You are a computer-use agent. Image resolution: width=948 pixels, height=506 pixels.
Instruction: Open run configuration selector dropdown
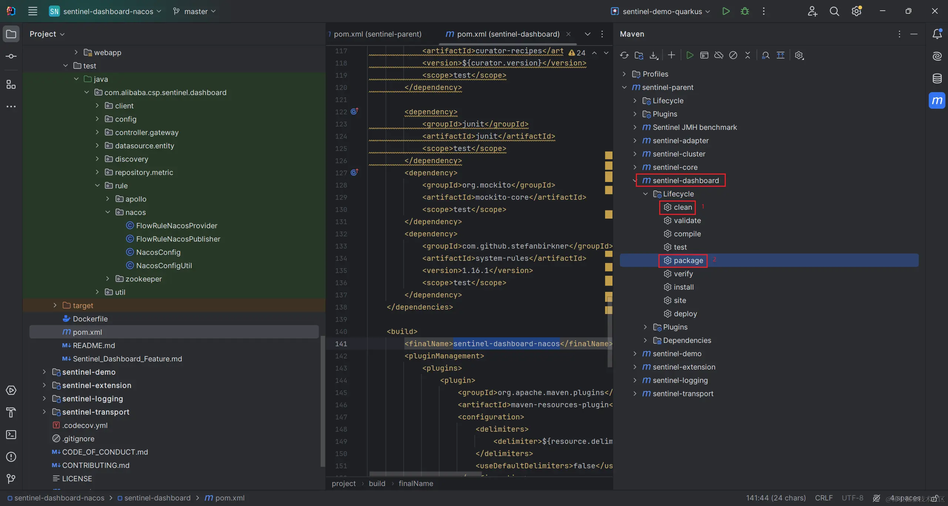(x=660, y=11)
